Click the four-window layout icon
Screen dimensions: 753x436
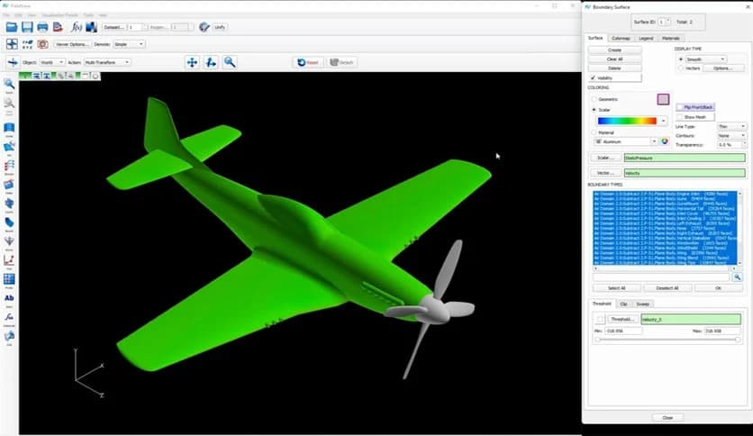[x=12, y=44]
